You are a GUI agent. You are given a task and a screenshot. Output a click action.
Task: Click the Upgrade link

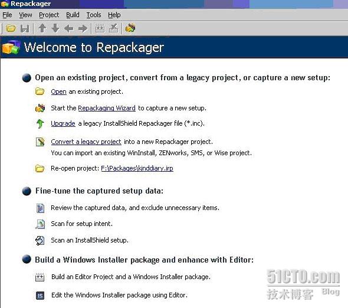(63, 123)
